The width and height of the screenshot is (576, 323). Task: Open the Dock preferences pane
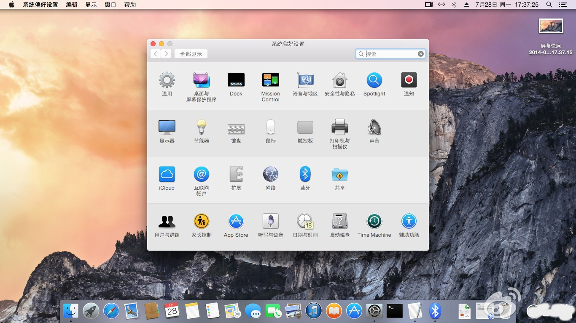click(236, 80)
